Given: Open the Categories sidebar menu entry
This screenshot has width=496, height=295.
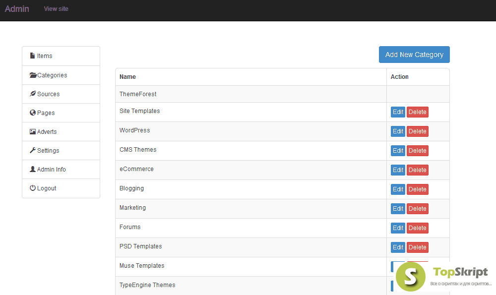Looking at the screenshot, I should (61, 75).
